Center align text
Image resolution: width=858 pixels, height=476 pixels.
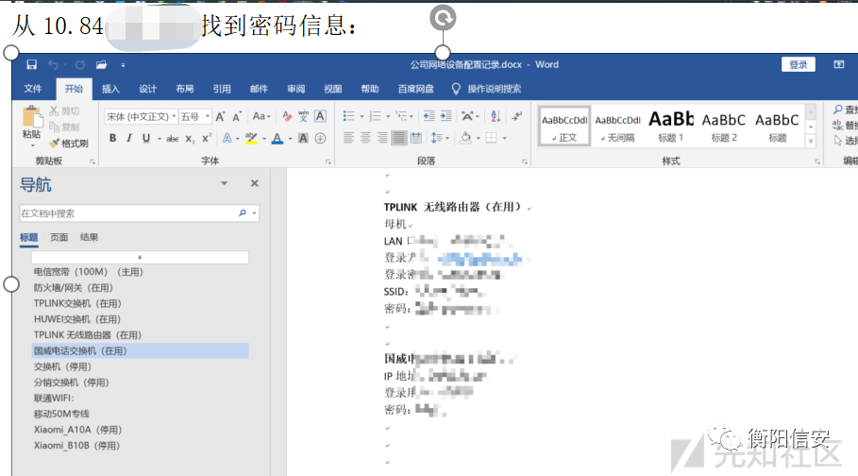click(x=365, y=138)
